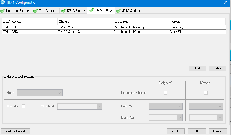Add a new DMA request
The image size is (231, 135).
coord(197,68)
